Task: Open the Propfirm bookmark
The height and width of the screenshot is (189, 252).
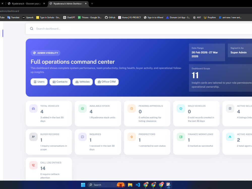Action: pyautogui.click(x=210, y=17)
